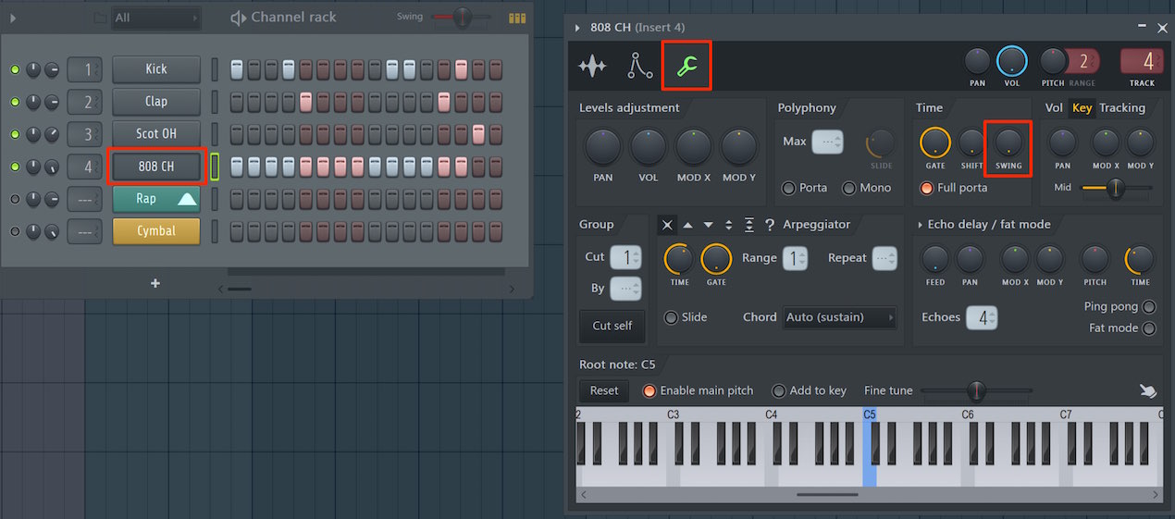Screen dimensions: 1175x519
Task: Change the arpeggiator Range value
Action: point(796,258)
